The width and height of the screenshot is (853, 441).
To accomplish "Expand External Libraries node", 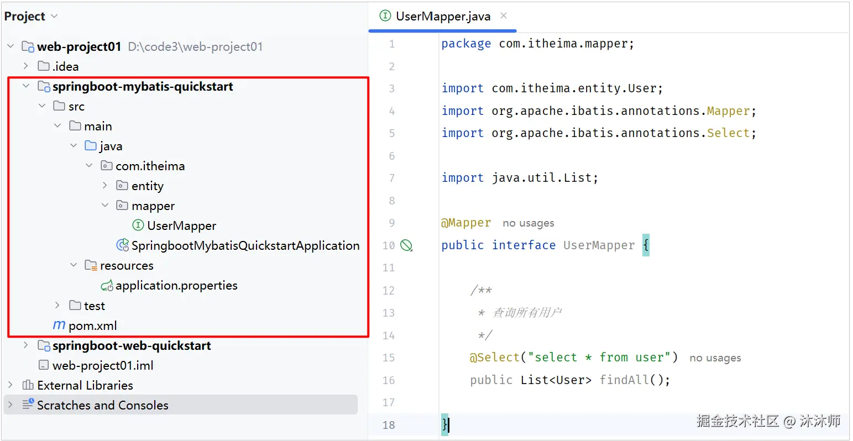I will [x=11, y=385].
